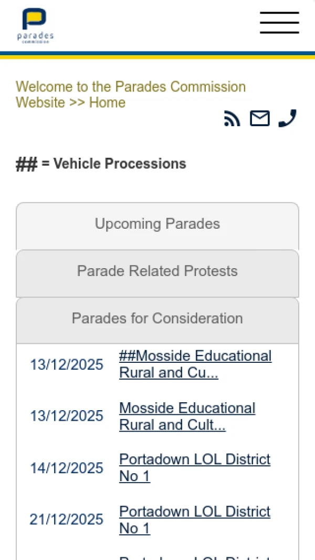Click the Parades Commission logo
The width and height of the screenshot is (315, 560).
(x=35, y=25)
